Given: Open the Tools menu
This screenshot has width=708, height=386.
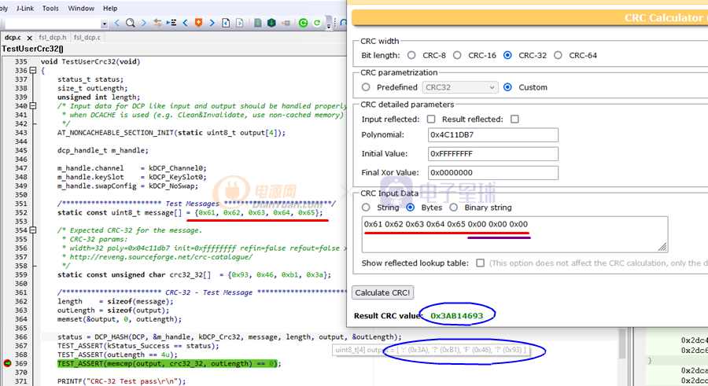Looking at the screenshot, I should 50,8.
